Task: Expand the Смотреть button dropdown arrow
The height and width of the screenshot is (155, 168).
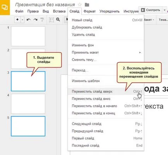Action: (x=165, y=10)
